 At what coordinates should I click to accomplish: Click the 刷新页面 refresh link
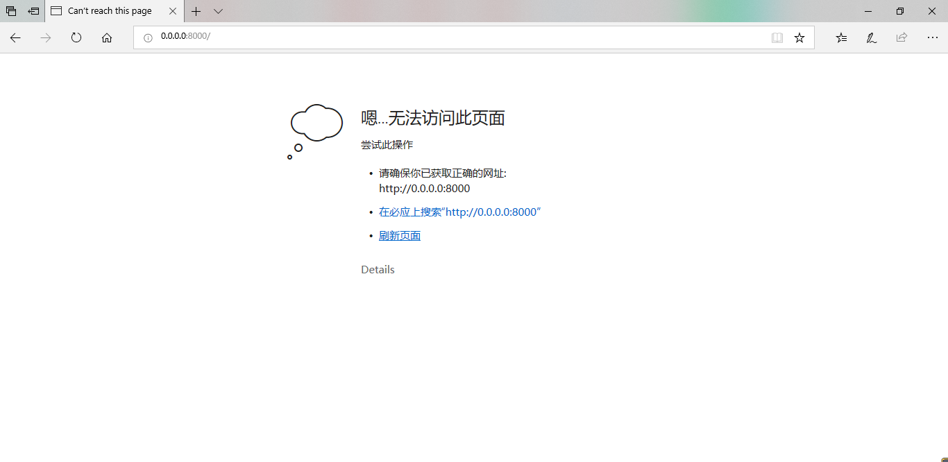click(x=400, y=236)
